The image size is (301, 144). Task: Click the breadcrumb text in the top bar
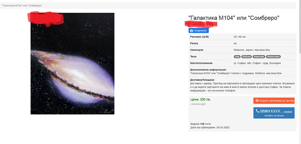click(22, 6)
